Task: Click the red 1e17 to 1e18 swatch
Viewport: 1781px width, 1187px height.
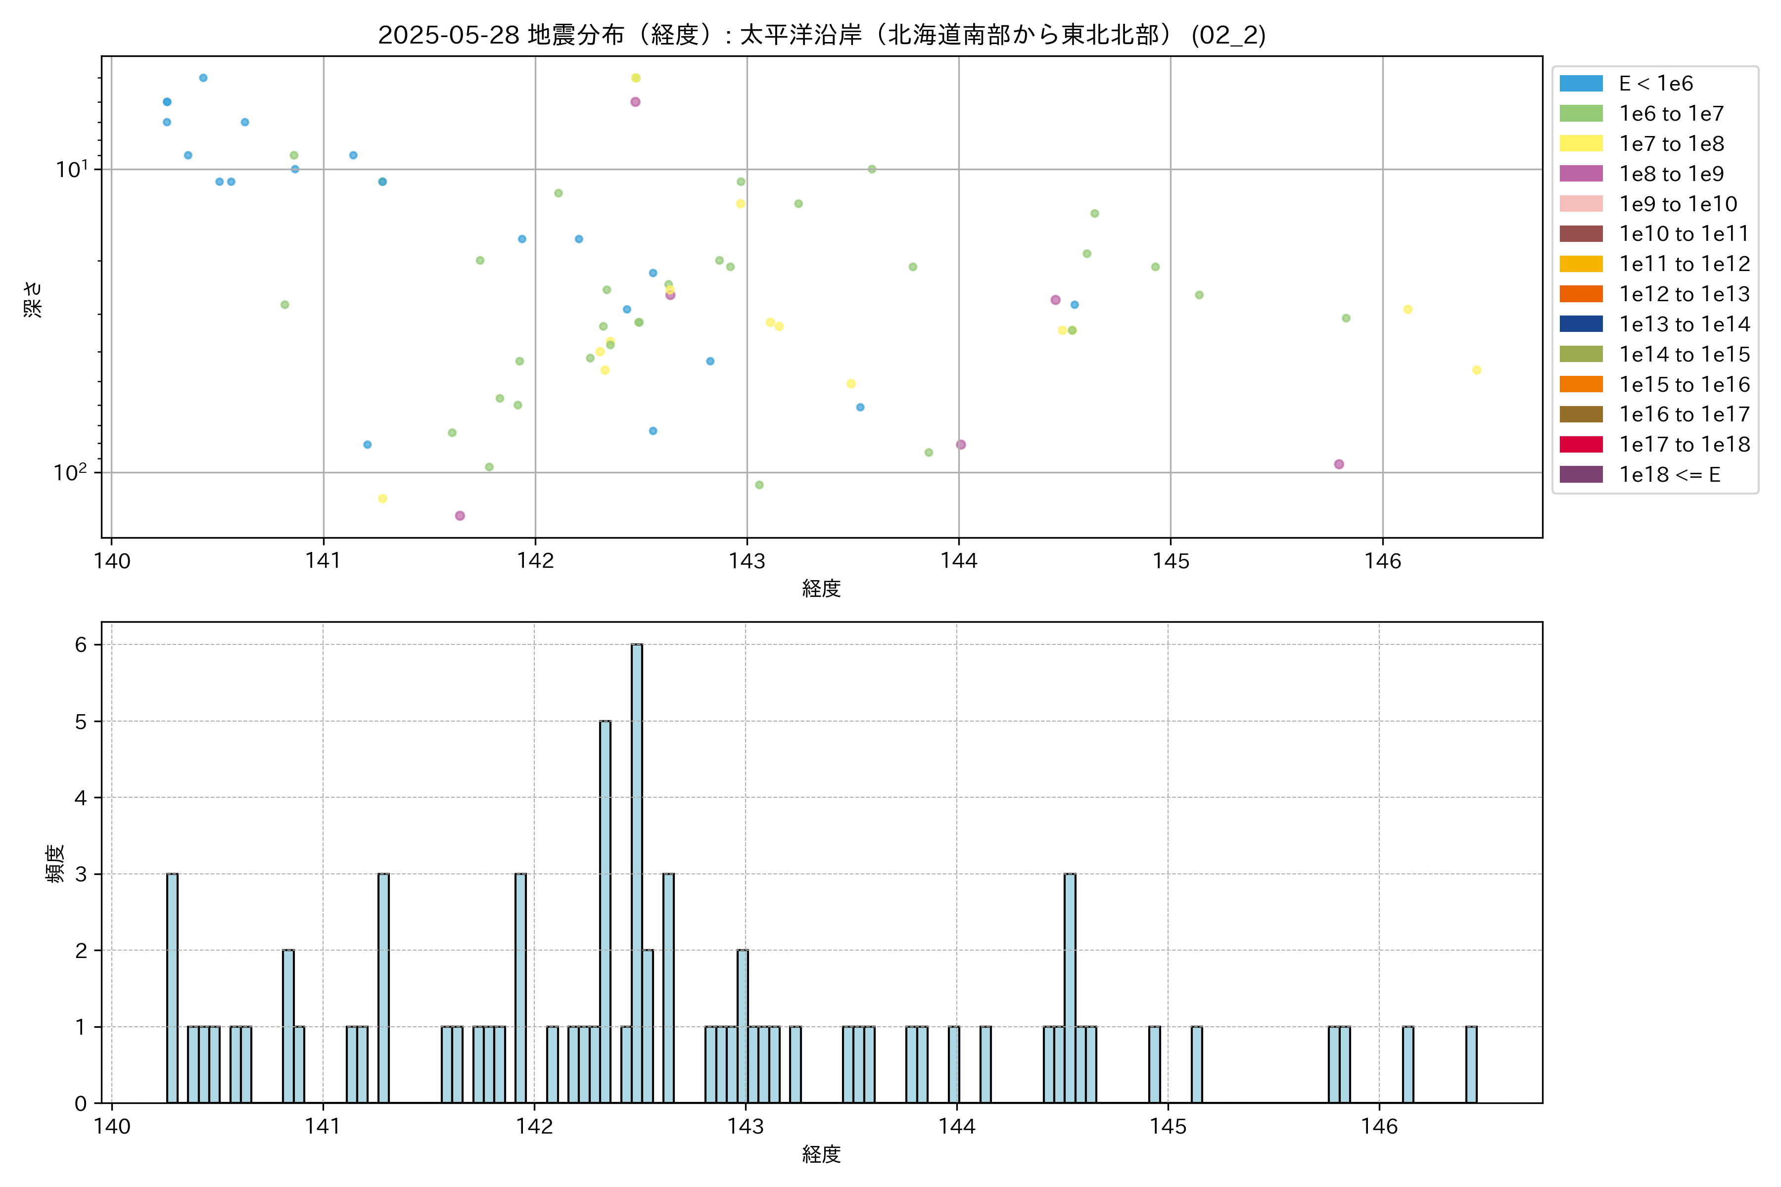Action: click(1581, 444)
